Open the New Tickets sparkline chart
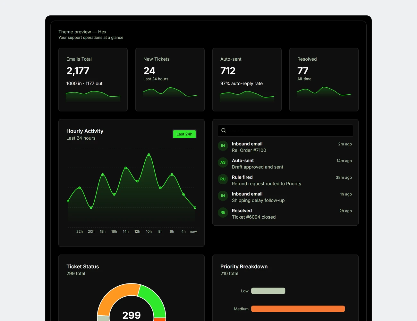 [170, 92]
